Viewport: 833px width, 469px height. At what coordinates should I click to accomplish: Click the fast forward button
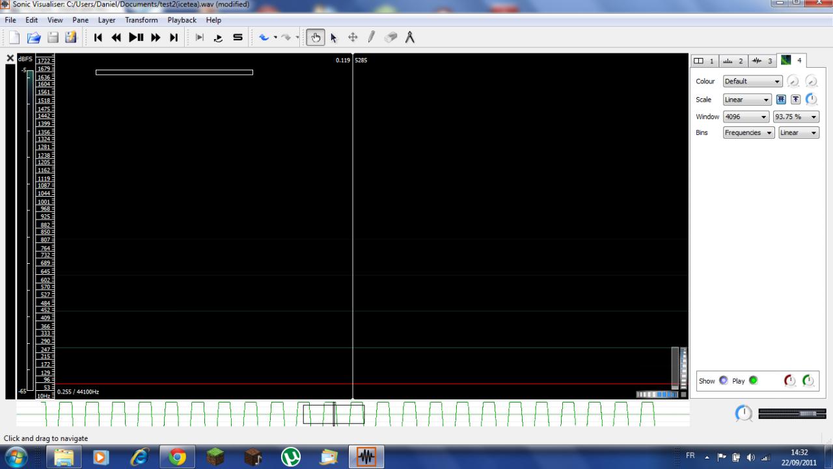(156, 38)
